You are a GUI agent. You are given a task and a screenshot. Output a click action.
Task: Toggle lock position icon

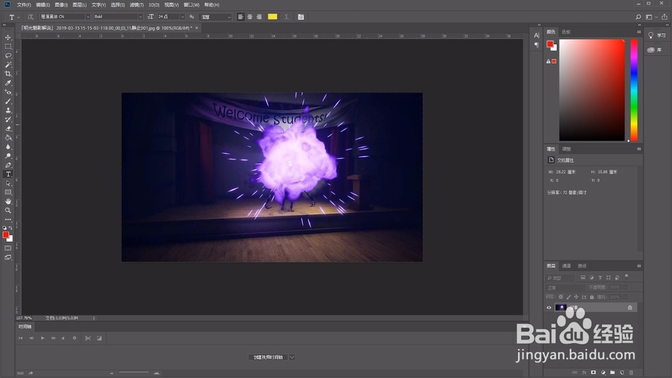pyautogui.click(x=577, y=297)
